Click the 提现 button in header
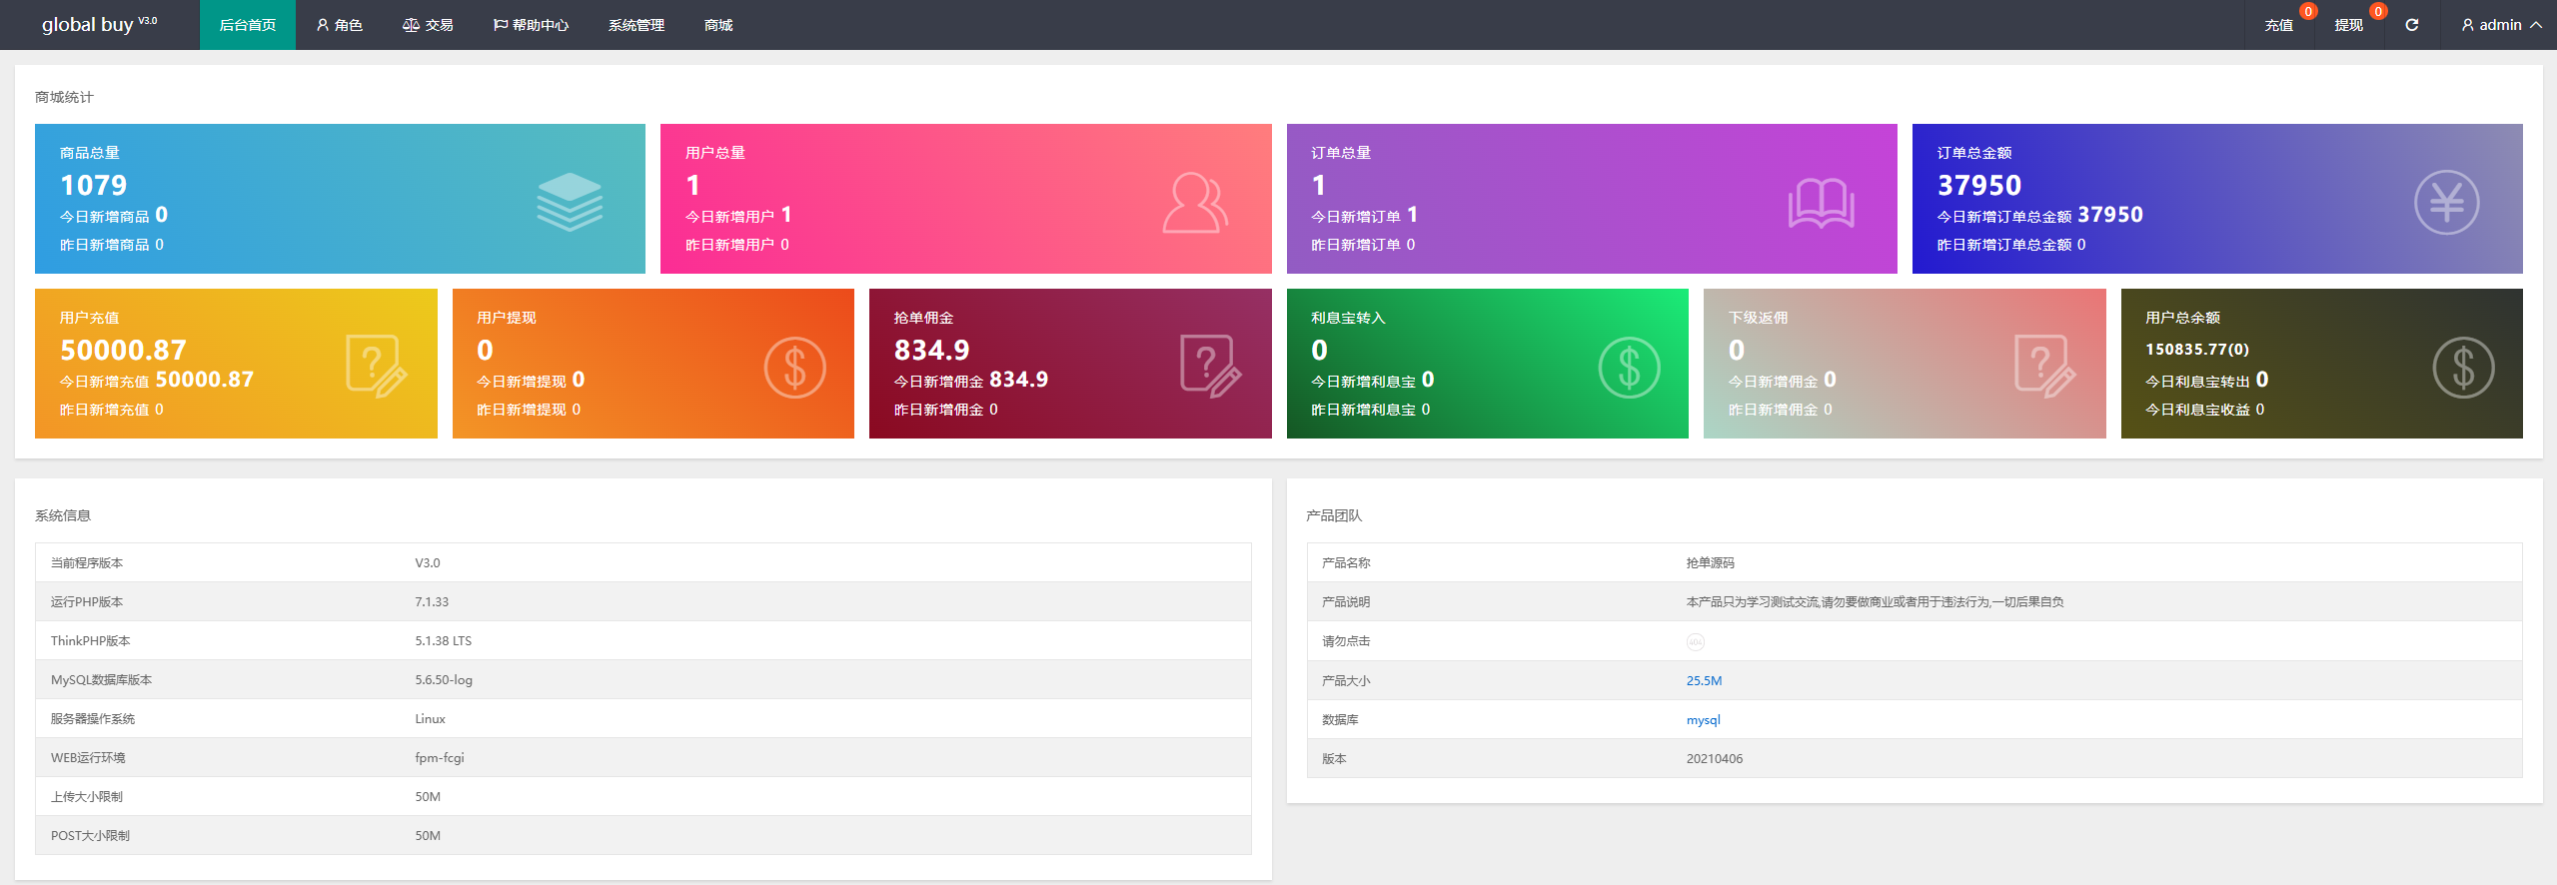2557x885 pixels. point(2348,25)
